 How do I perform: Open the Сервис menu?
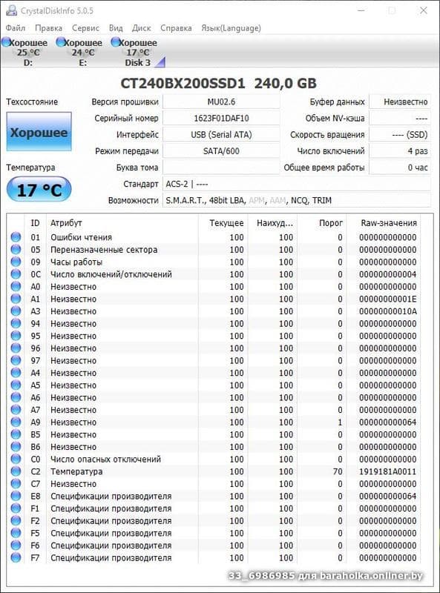tap(85, 28)
